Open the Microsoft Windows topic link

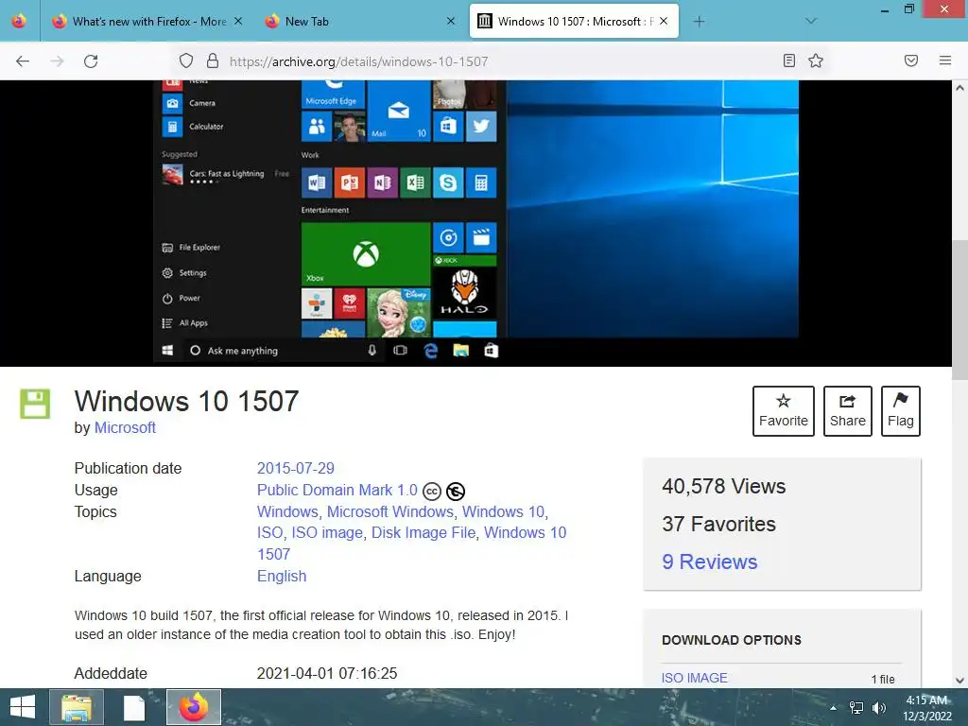click(390, 511)
